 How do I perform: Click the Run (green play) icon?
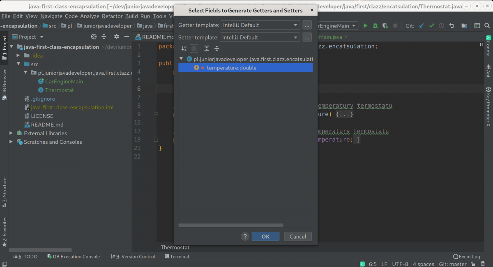coord(365,25)
